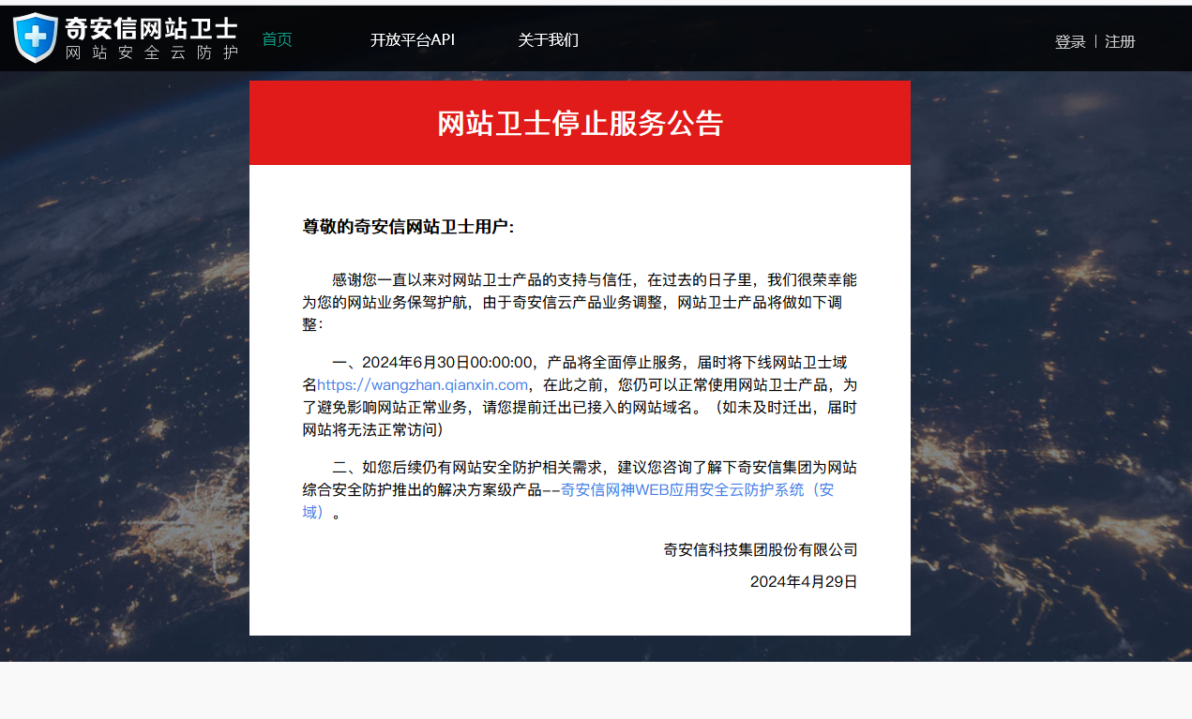The image size is (1192, 719).
Task: Click the greeting 尊敬的奇安信网站卫士用户
Action: 408,227
